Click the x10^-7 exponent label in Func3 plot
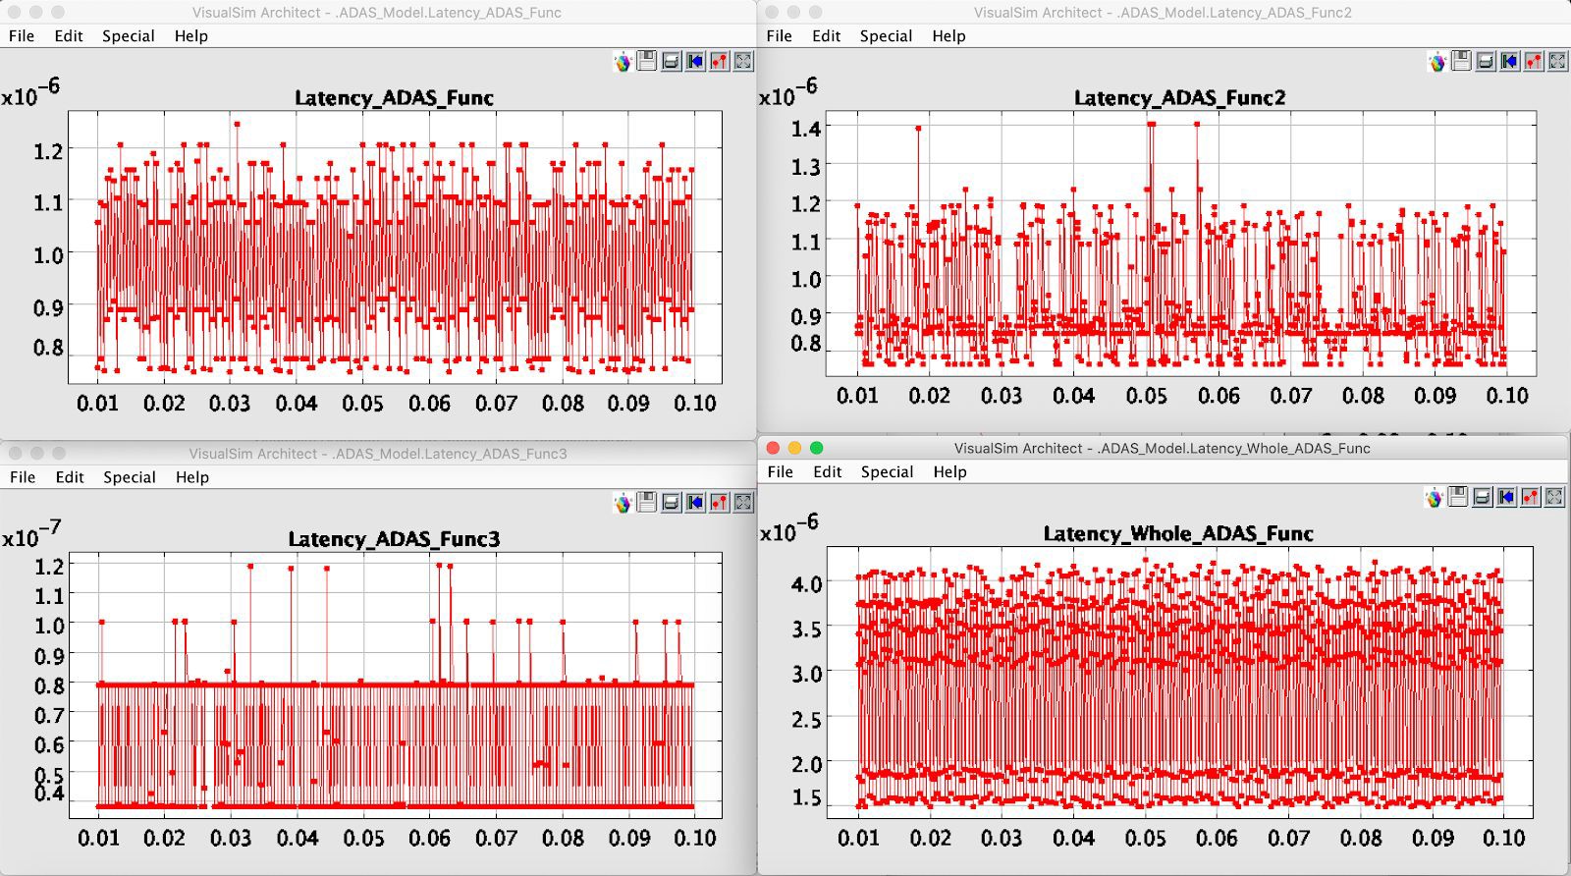 point(31,533)
